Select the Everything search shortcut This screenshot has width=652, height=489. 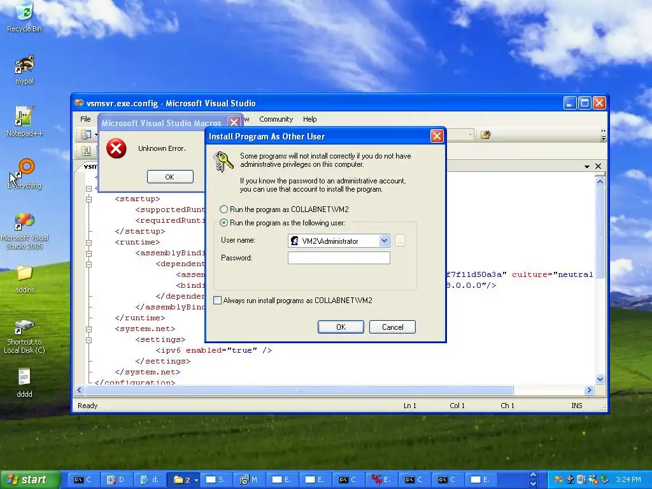[x=25, y=174]
